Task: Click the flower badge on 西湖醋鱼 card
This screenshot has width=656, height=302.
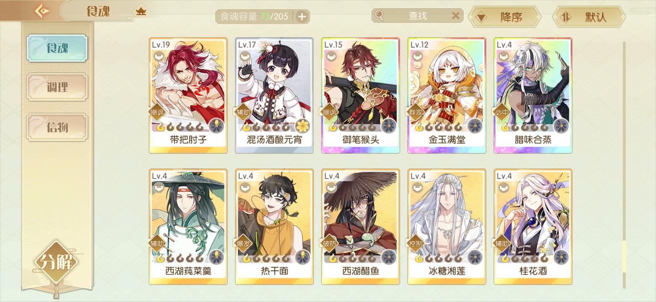Action: (389, 257)
